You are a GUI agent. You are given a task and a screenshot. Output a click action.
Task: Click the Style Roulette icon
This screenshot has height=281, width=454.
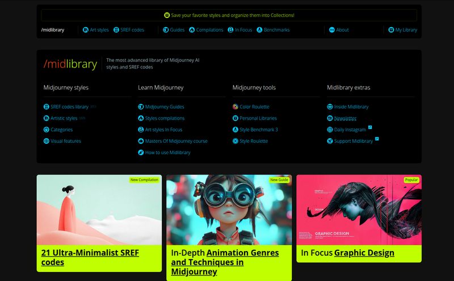tap(236, 141)
